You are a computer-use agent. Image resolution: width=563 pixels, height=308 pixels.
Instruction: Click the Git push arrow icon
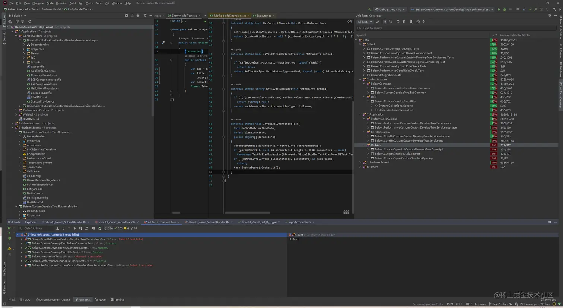coord(535,9)
